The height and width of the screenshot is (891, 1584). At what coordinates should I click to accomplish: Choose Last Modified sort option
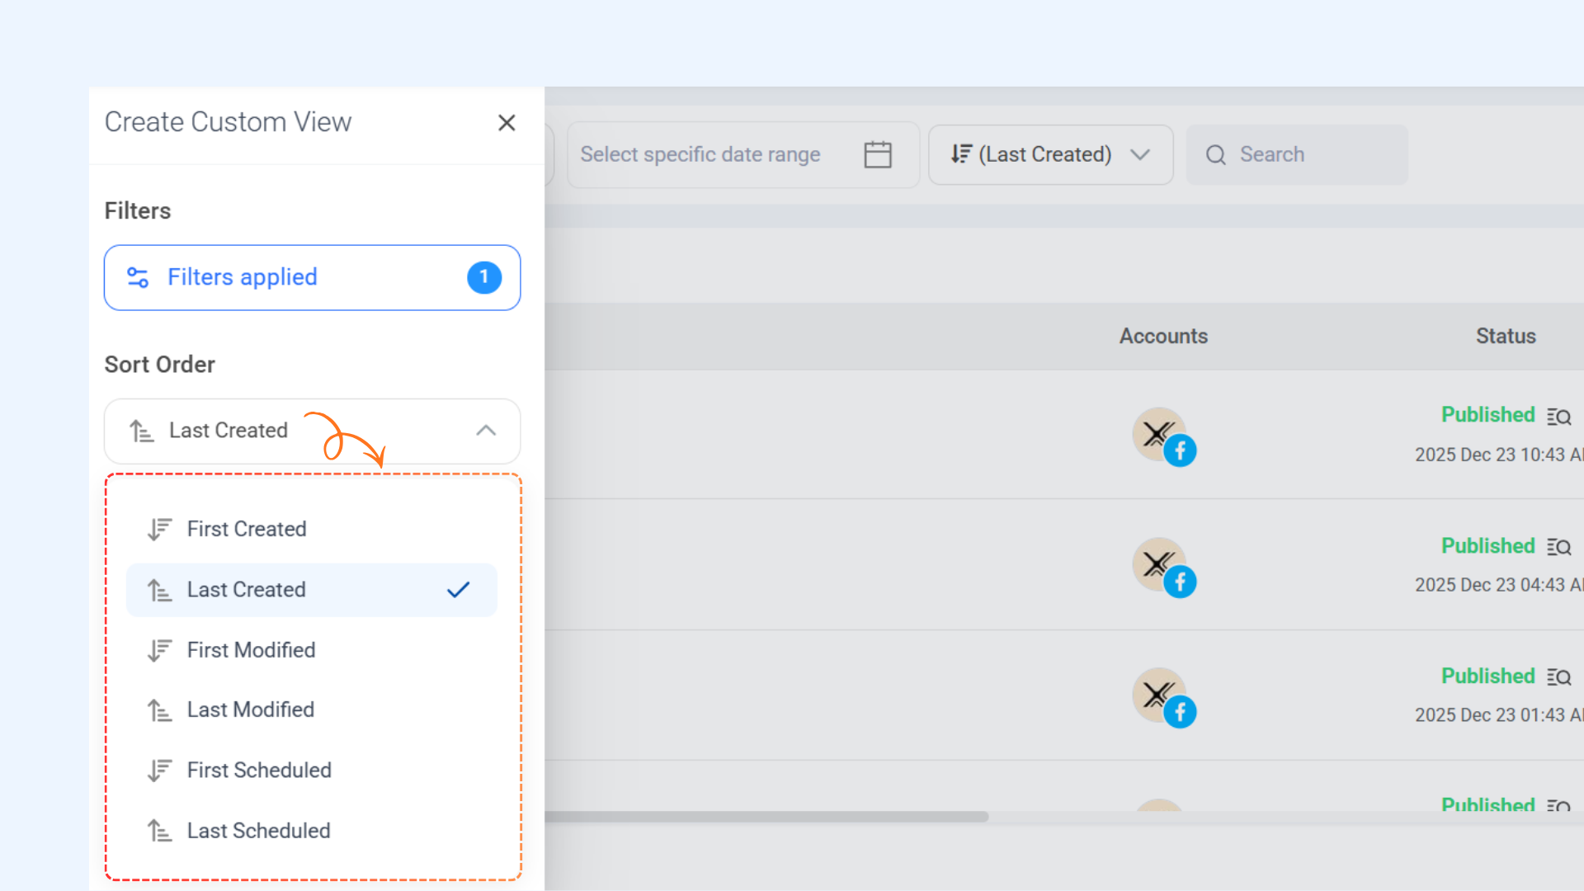click(x=250, y=709)
